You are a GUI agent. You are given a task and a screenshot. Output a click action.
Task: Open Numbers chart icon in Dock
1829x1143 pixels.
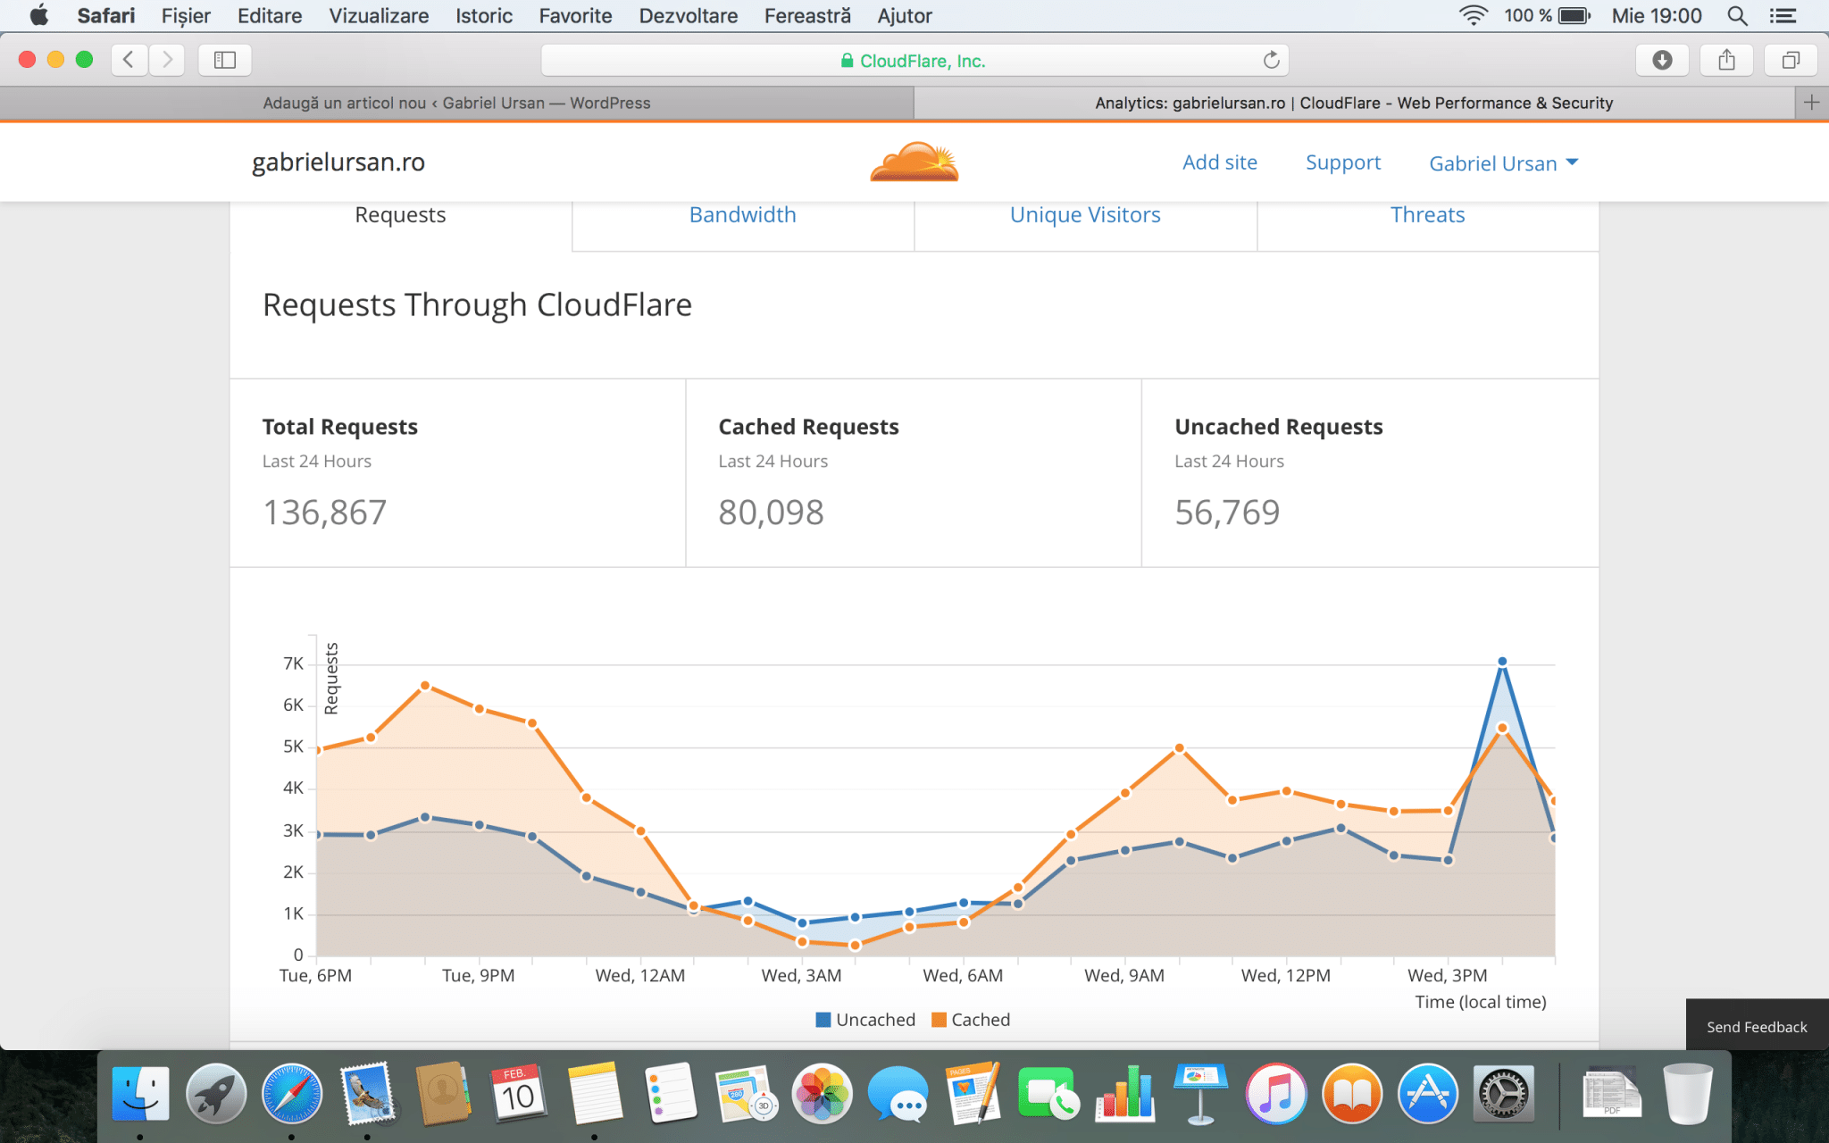coord(1124,1094)
